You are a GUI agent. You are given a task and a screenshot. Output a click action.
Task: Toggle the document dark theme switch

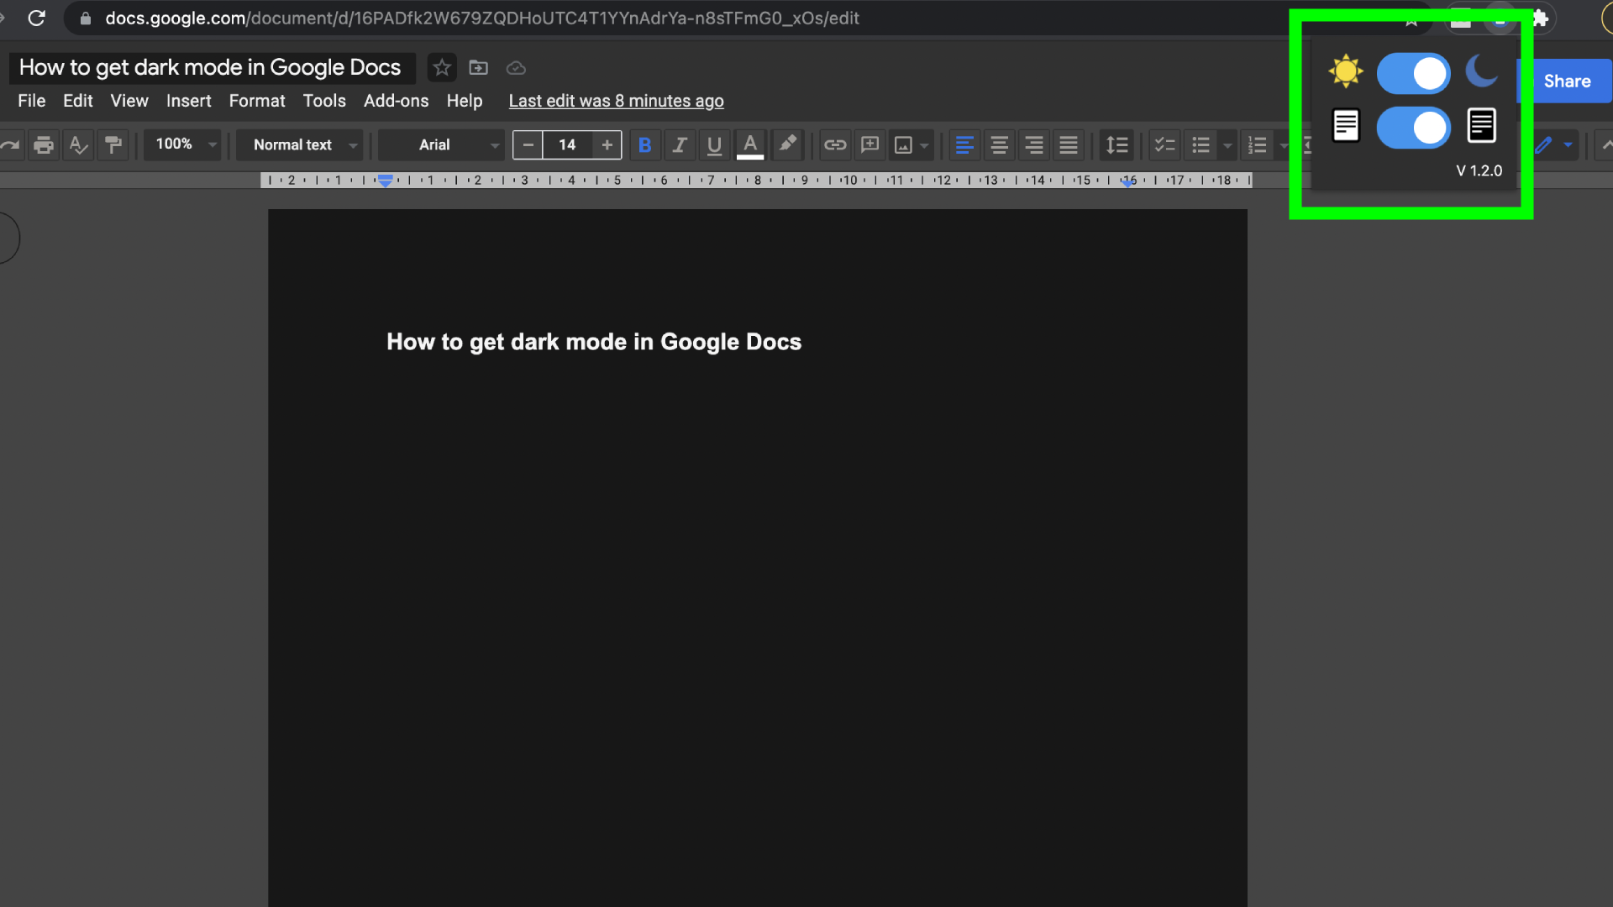click(x=1414, y=128)
